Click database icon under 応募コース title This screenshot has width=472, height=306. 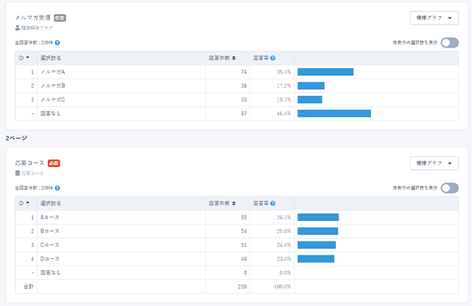(x=18, y=173)
